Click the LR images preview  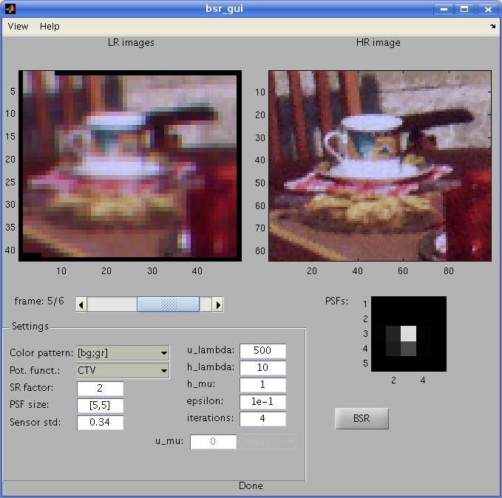(x=130, y=166)
